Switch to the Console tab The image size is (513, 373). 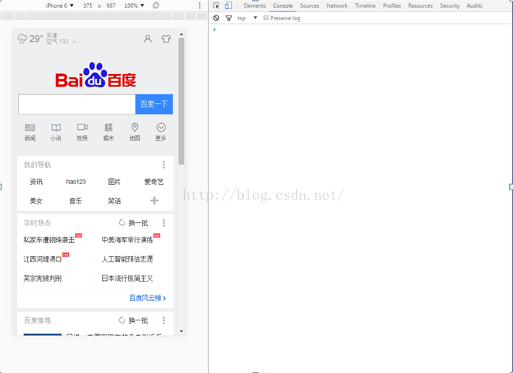[282, 5]
